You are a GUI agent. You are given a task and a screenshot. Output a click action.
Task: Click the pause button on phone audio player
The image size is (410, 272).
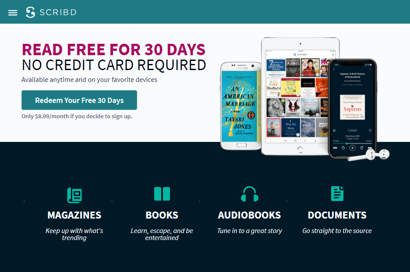pyautogui.click(x=352, y=148)
